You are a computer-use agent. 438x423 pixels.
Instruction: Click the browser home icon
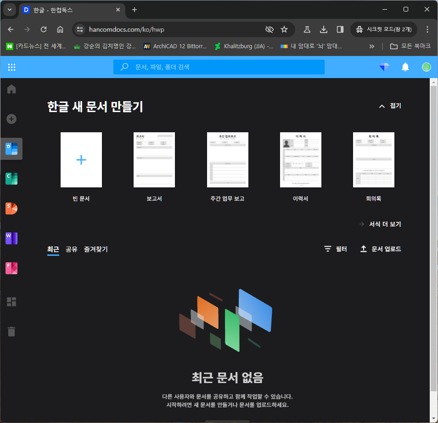pyautogui.click(x=60, y=29)
